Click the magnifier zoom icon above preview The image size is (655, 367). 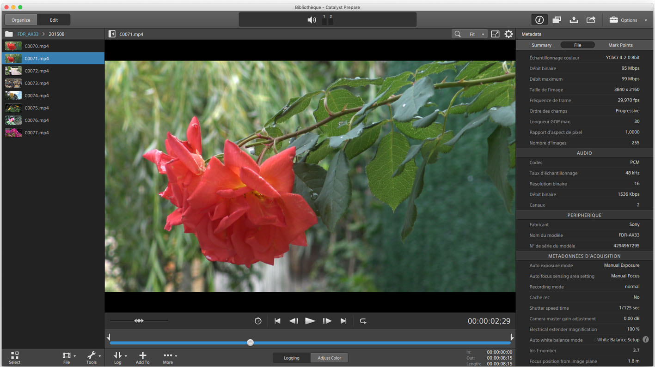point(457,34)
